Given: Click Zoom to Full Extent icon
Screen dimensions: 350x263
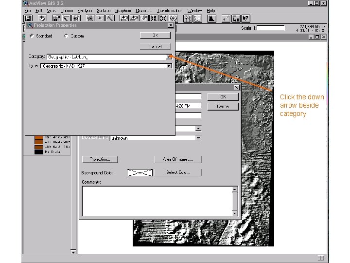Looking at the screenshot, I should pyautogui.click(x=124, y=19).
